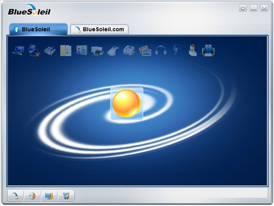Open the title bar dropdown arrow menu

coord(243,8)
